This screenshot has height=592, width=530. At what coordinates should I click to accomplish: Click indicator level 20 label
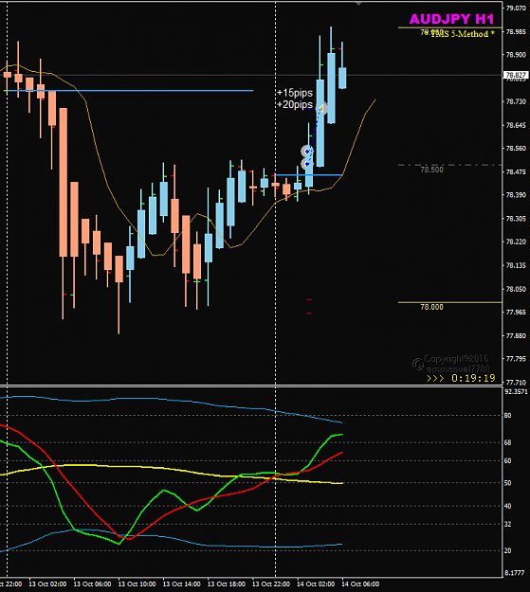(507, 550)
